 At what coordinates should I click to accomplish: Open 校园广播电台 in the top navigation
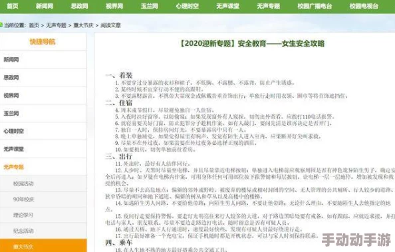[x=315, y=6]
